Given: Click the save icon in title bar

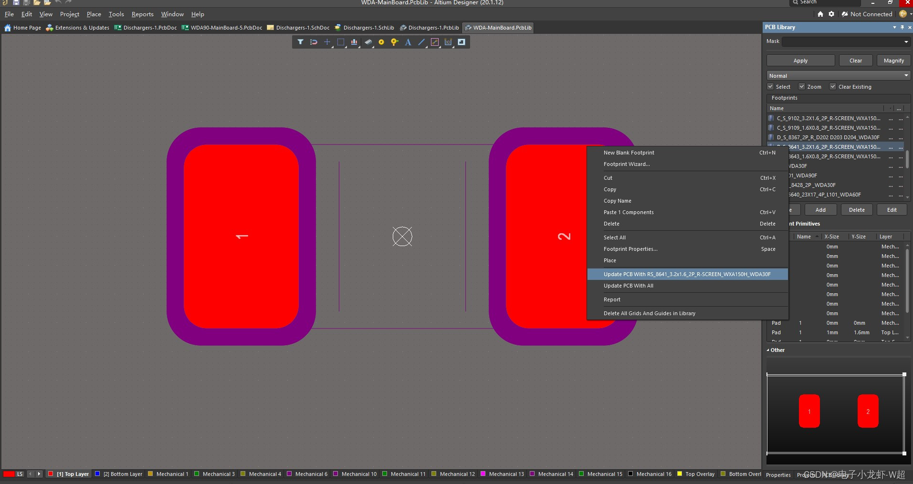Looking at the screenshot, I should pyautogui.click(x=16, y=2).
